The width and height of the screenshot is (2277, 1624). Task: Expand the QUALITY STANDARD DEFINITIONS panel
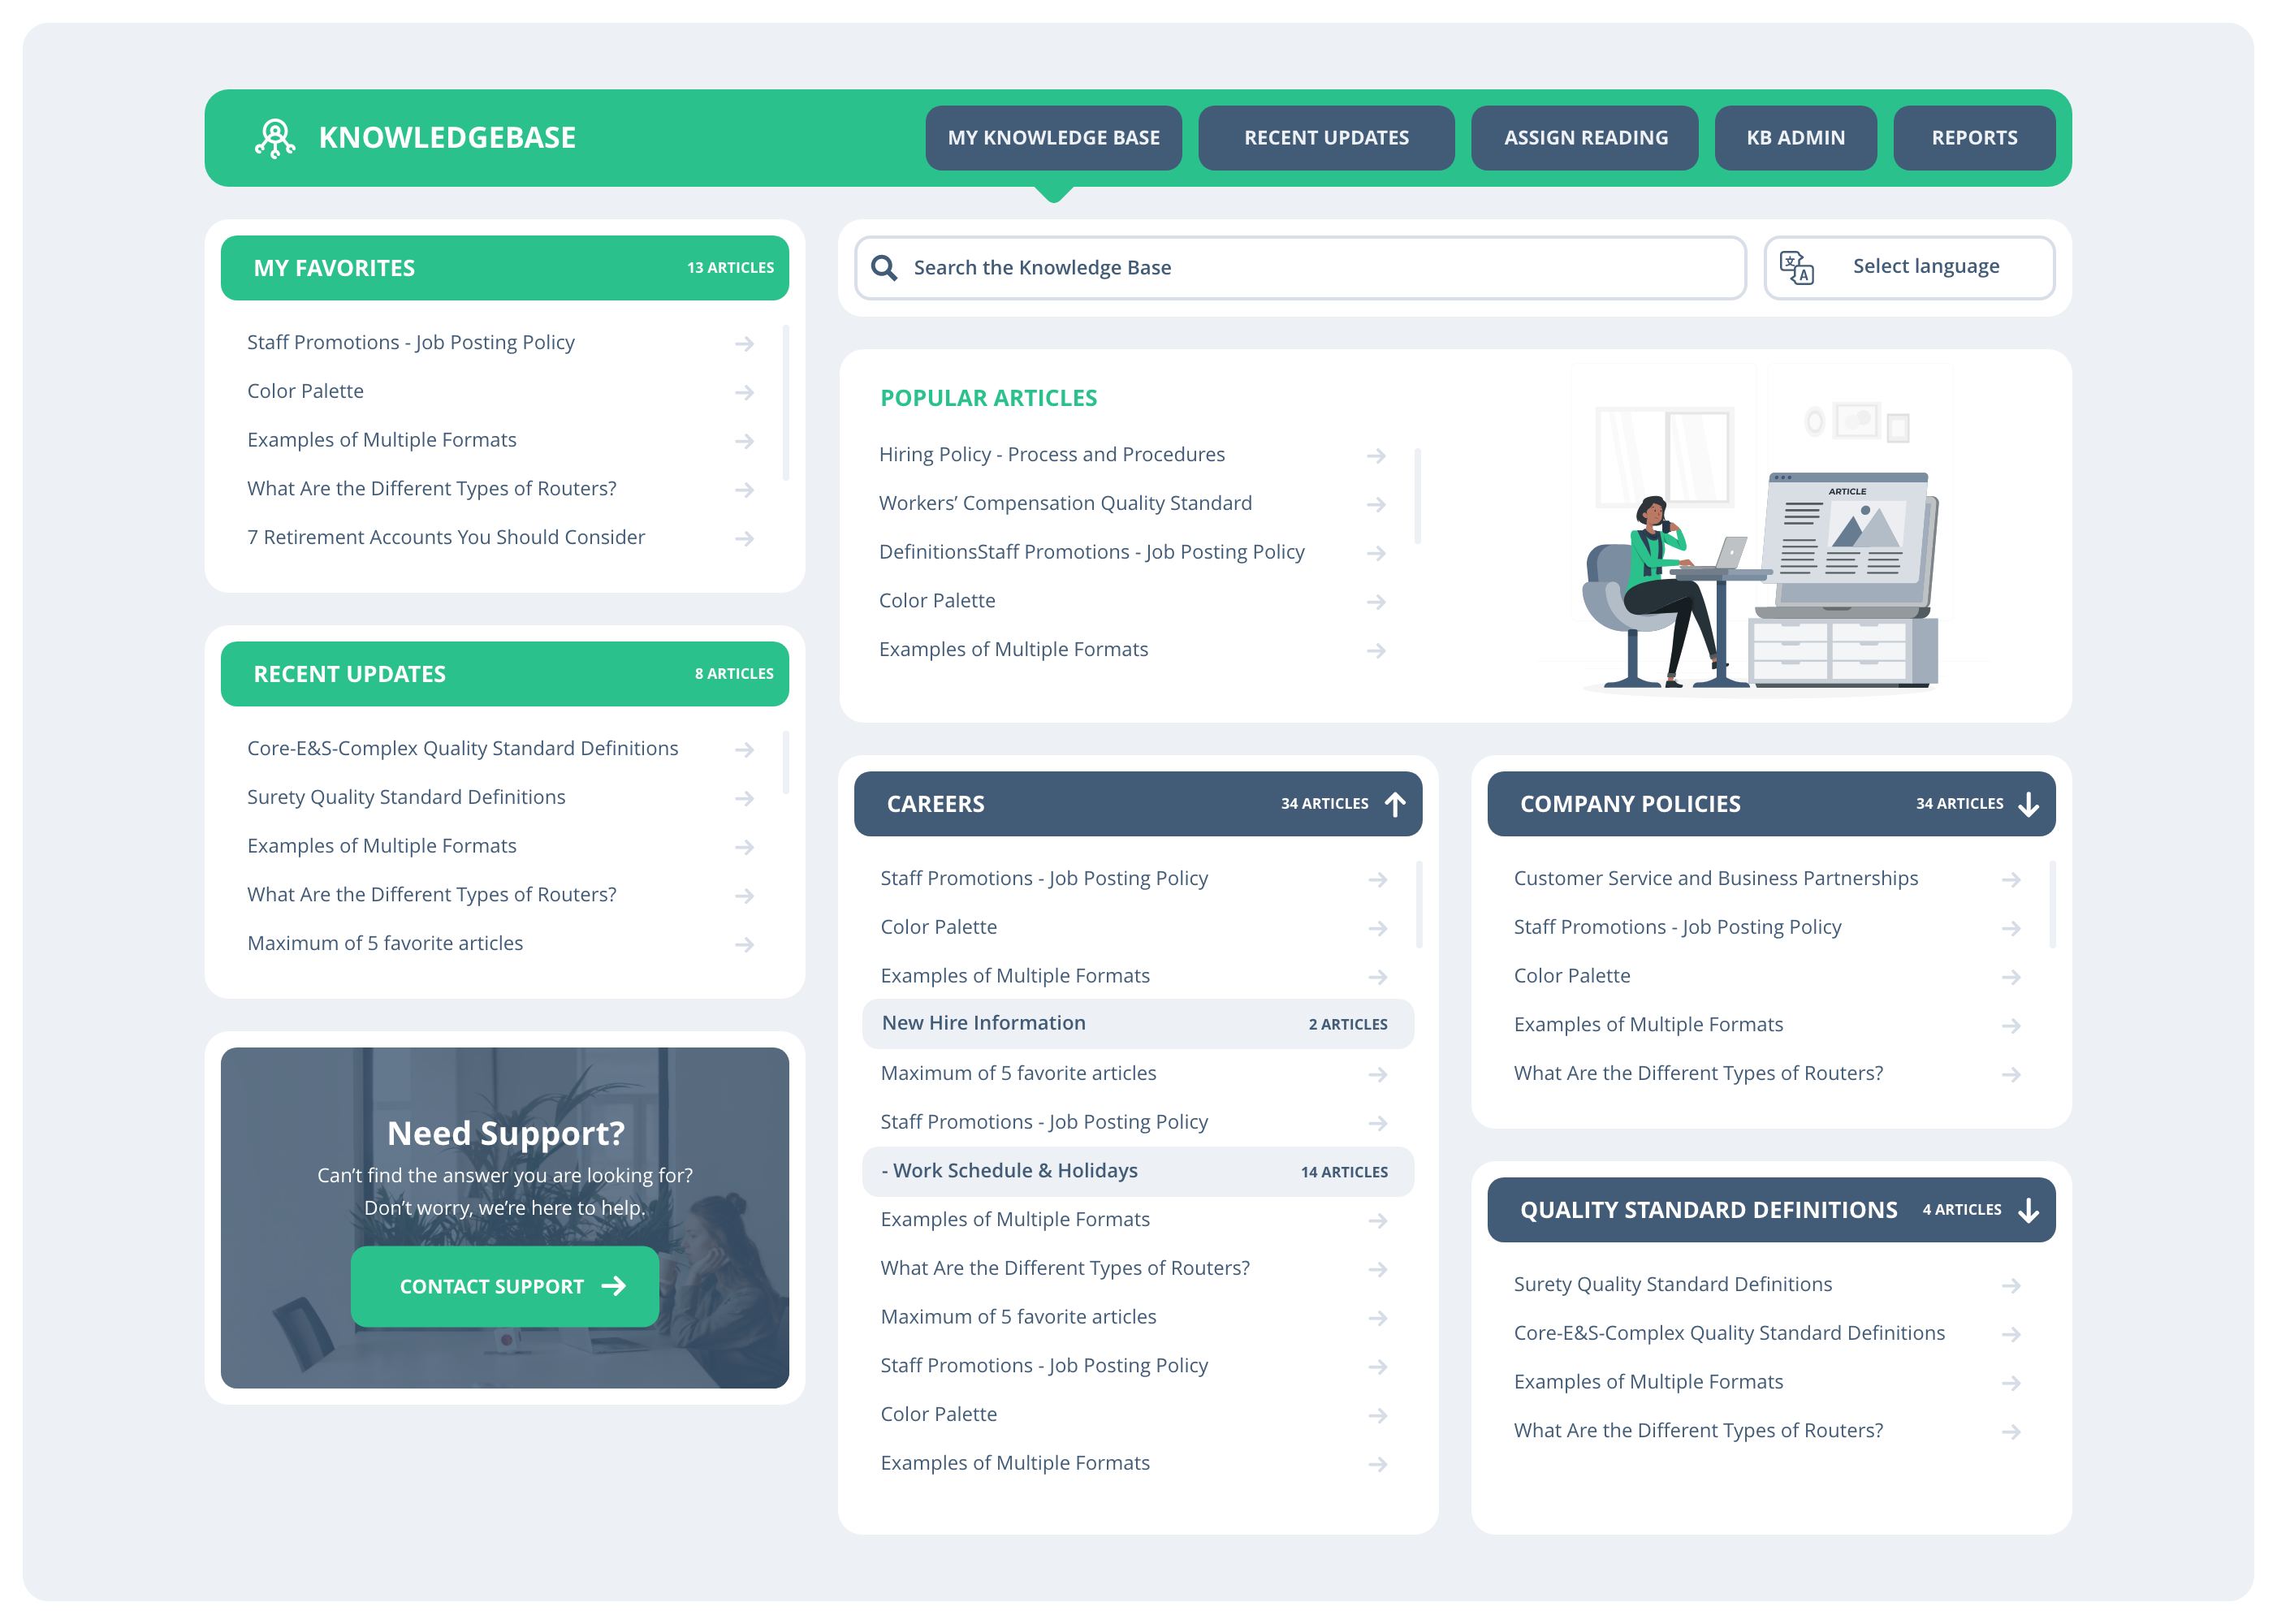[2028, 1209]
